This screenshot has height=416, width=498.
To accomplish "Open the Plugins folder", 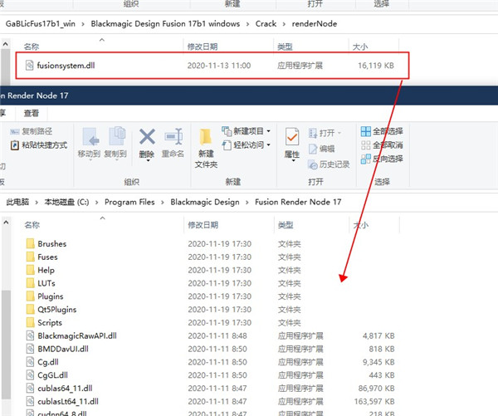I will point(50,296).
